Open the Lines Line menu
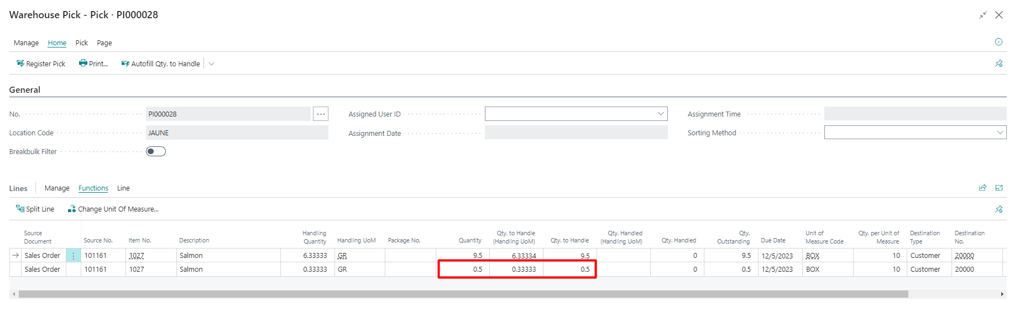This screenshot has height=317, width=1014. pyautogui.click(x=123, y=188)
